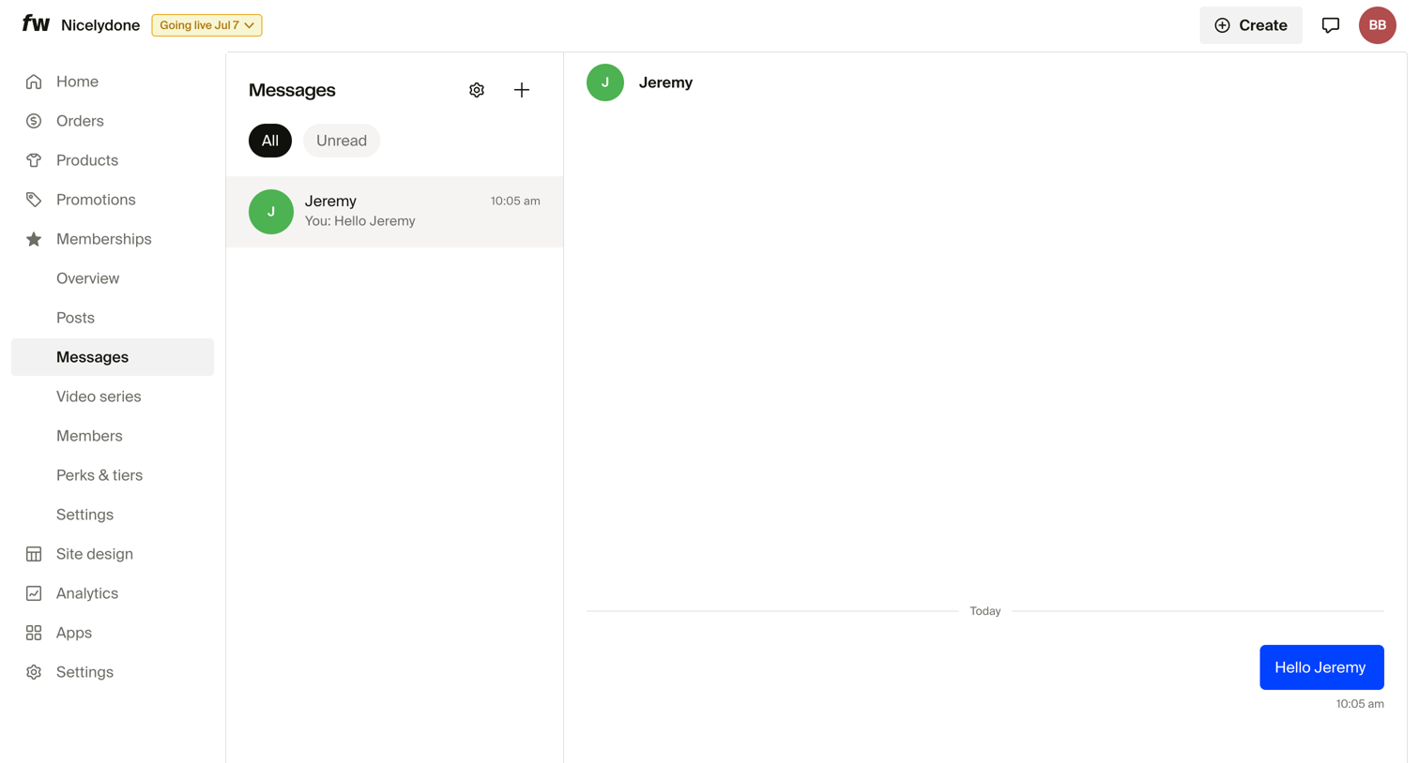This screenshot has width=1419, height=763.
Task: Click the fw logo icon
Action: pyautogui.click(x=36, y=23)
